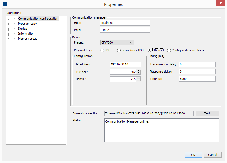The width and height of the screenshot is (227, 163).
Task: Select the Program copy category
Action: [27, 24]
